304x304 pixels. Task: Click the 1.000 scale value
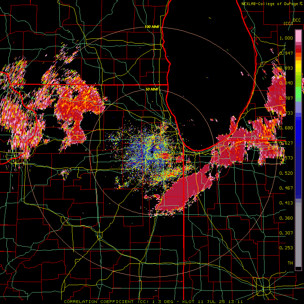tap(286, 38)
